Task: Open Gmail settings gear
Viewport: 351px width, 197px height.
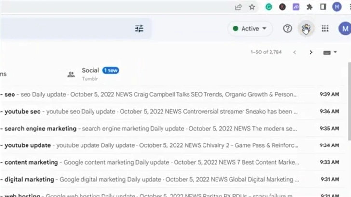Action: pyautogui.click(x=306, y=28)
